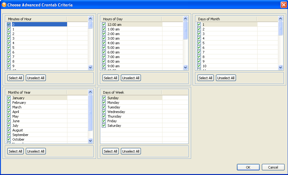
Task: Click the Minutes of Hour column header
Action: pos(36,19)
